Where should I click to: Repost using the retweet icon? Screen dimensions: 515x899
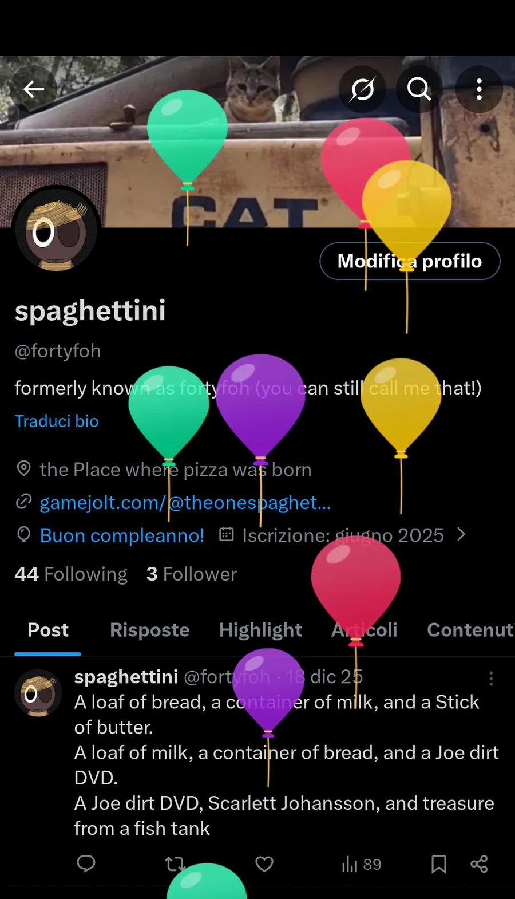click(175, 863)
